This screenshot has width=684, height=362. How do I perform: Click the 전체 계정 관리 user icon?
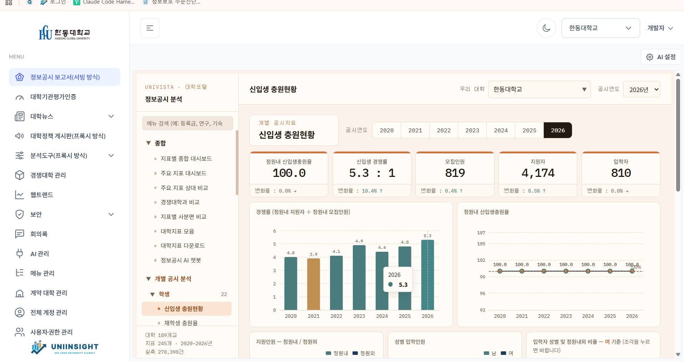pyautogui.click(x=20, y=312)
